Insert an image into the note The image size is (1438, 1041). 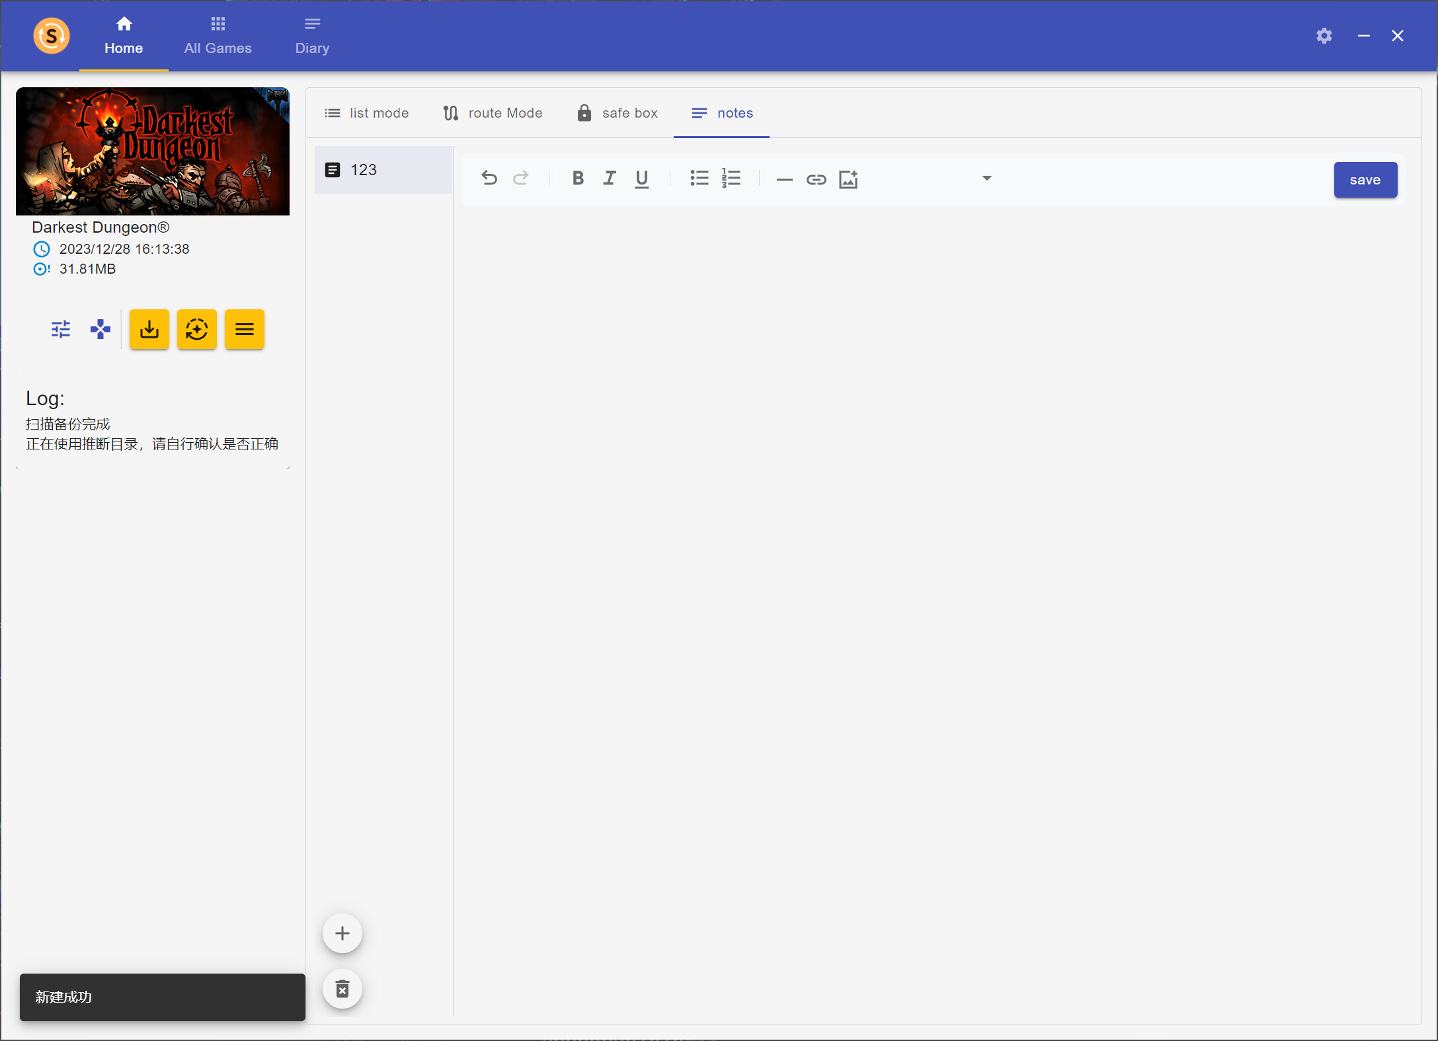point(848,179)
